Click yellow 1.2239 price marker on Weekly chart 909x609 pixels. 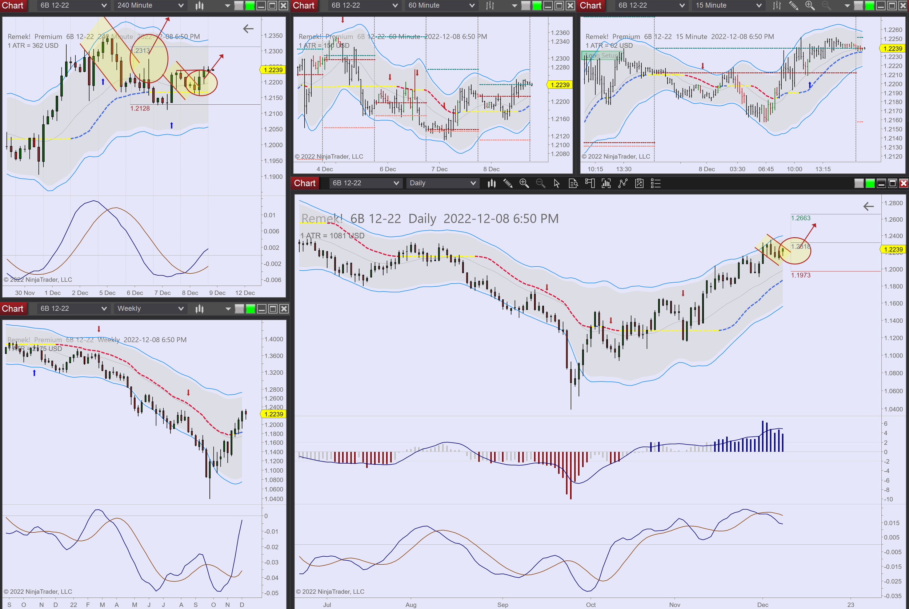273,414
